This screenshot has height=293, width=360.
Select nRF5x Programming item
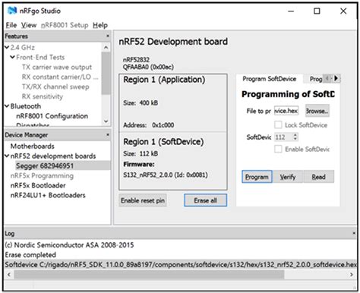click(x=42, y=175)
